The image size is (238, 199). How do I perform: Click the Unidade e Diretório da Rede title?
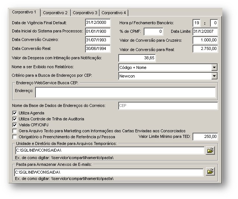pyautogui.click(x=66, y=143)
